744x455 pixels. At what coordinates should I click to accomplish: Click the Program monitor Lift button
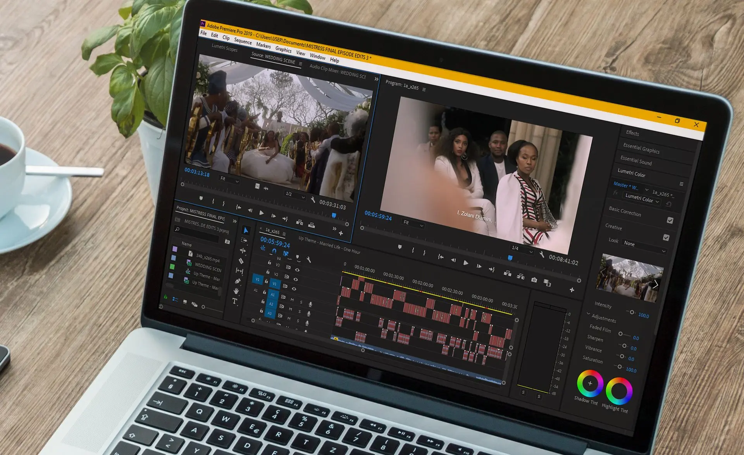(507, 273)
